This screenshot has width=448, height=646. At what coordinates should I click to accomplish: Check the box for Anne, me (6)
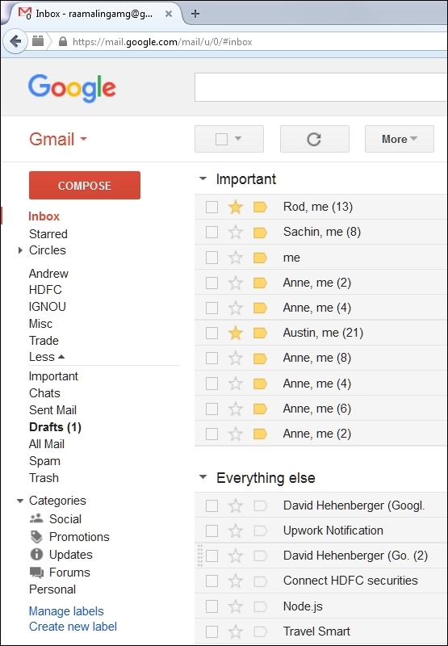point(211,409)
